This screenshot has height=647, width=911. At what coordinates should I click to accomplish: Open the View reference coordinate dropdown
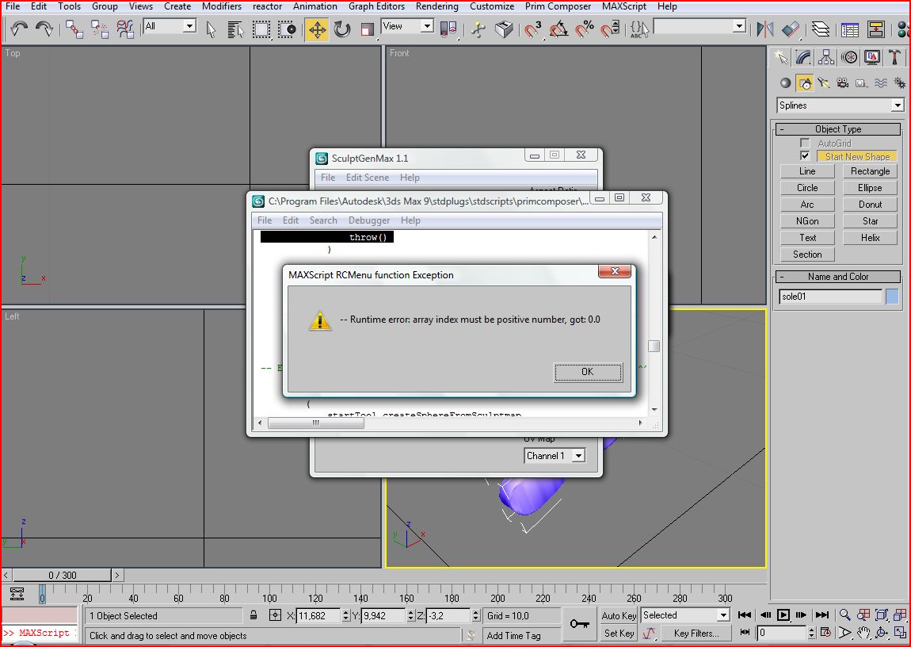[x=427, y=26]
